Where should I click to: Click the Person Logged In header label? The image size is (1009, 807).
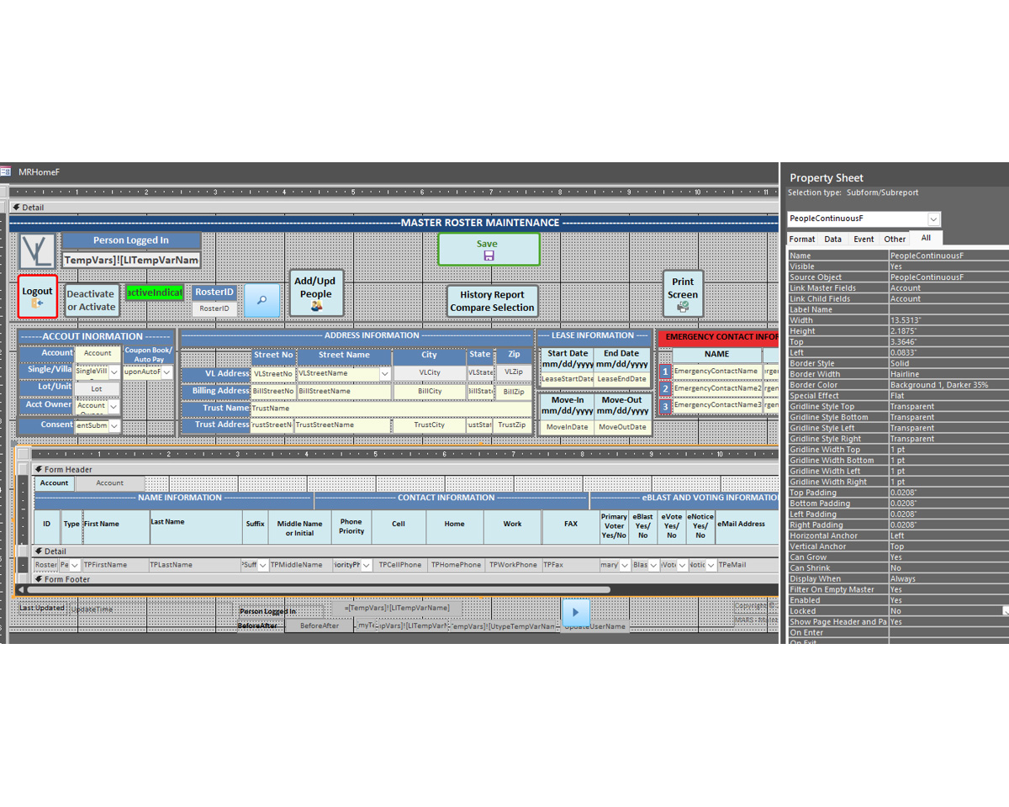131,240
